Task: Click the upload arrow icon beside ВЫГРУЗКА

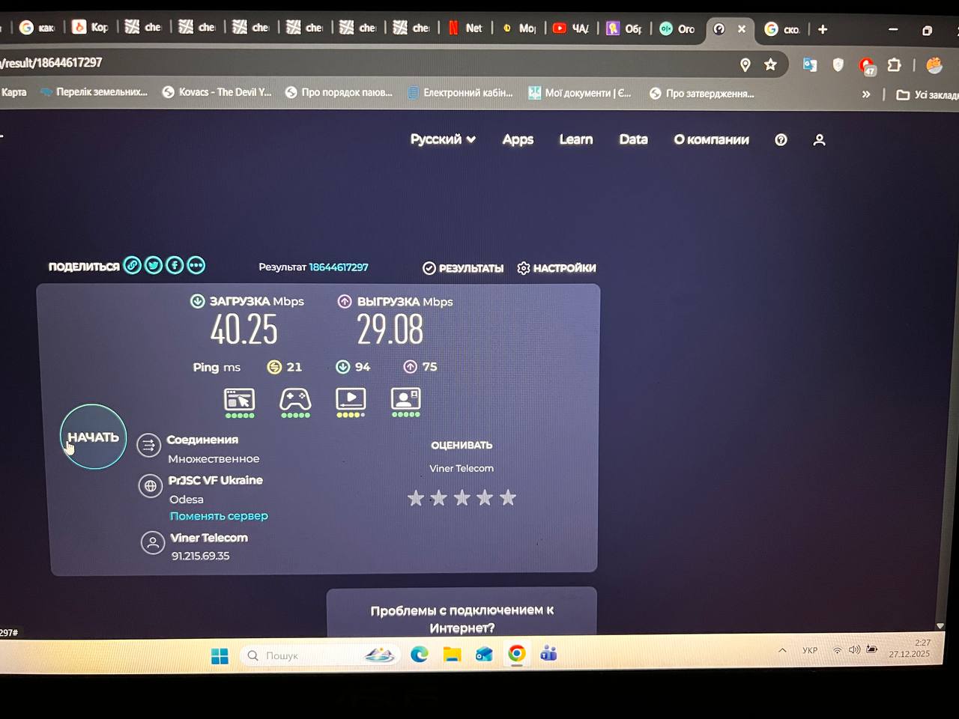Action: click(345, 301)
